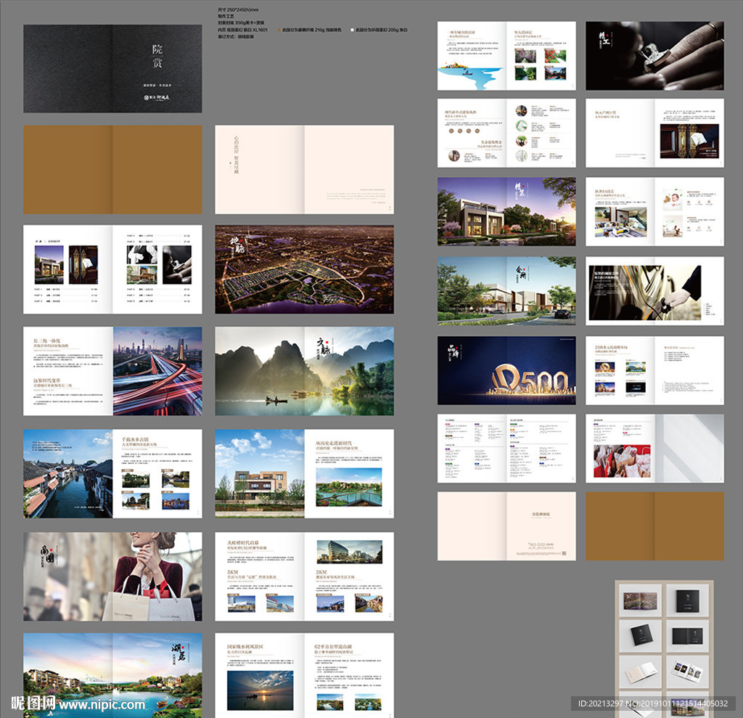
Task: Open the blue river illustration spread
Action: coord(506,55)
